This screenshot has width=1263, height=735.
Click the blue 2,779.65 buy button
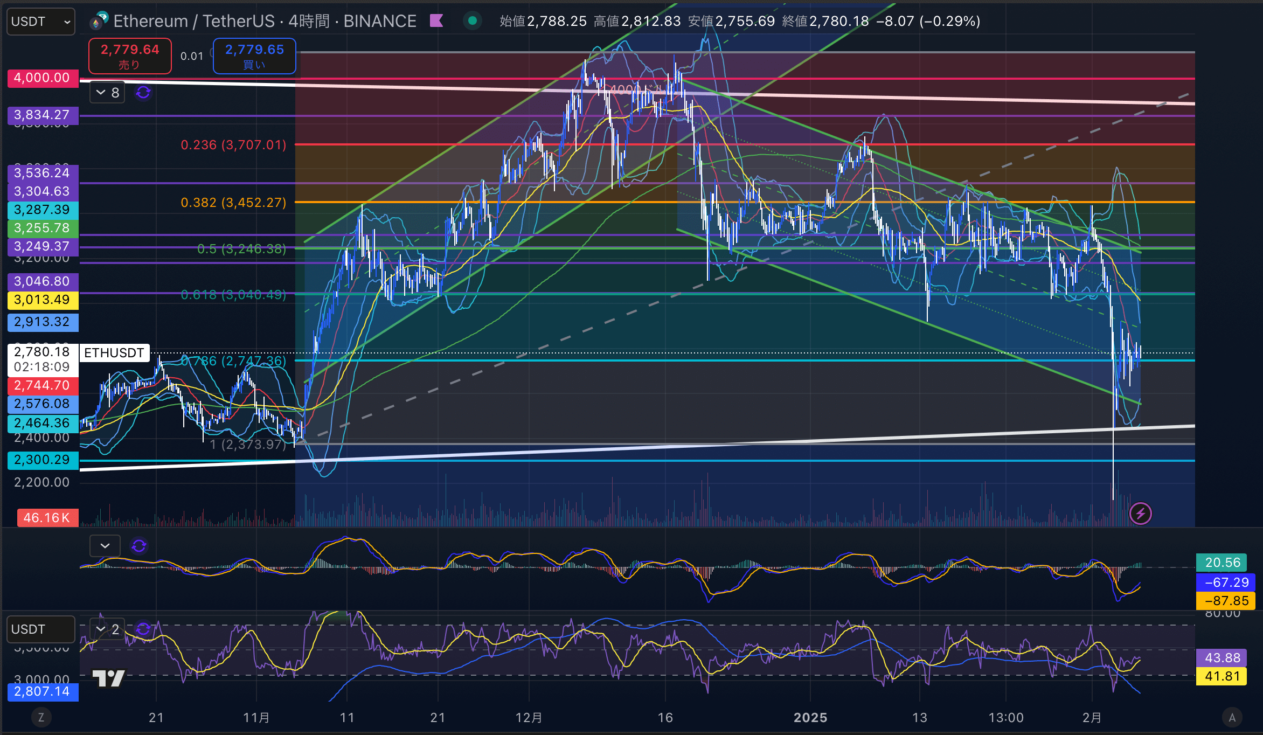tap(254, 56)
